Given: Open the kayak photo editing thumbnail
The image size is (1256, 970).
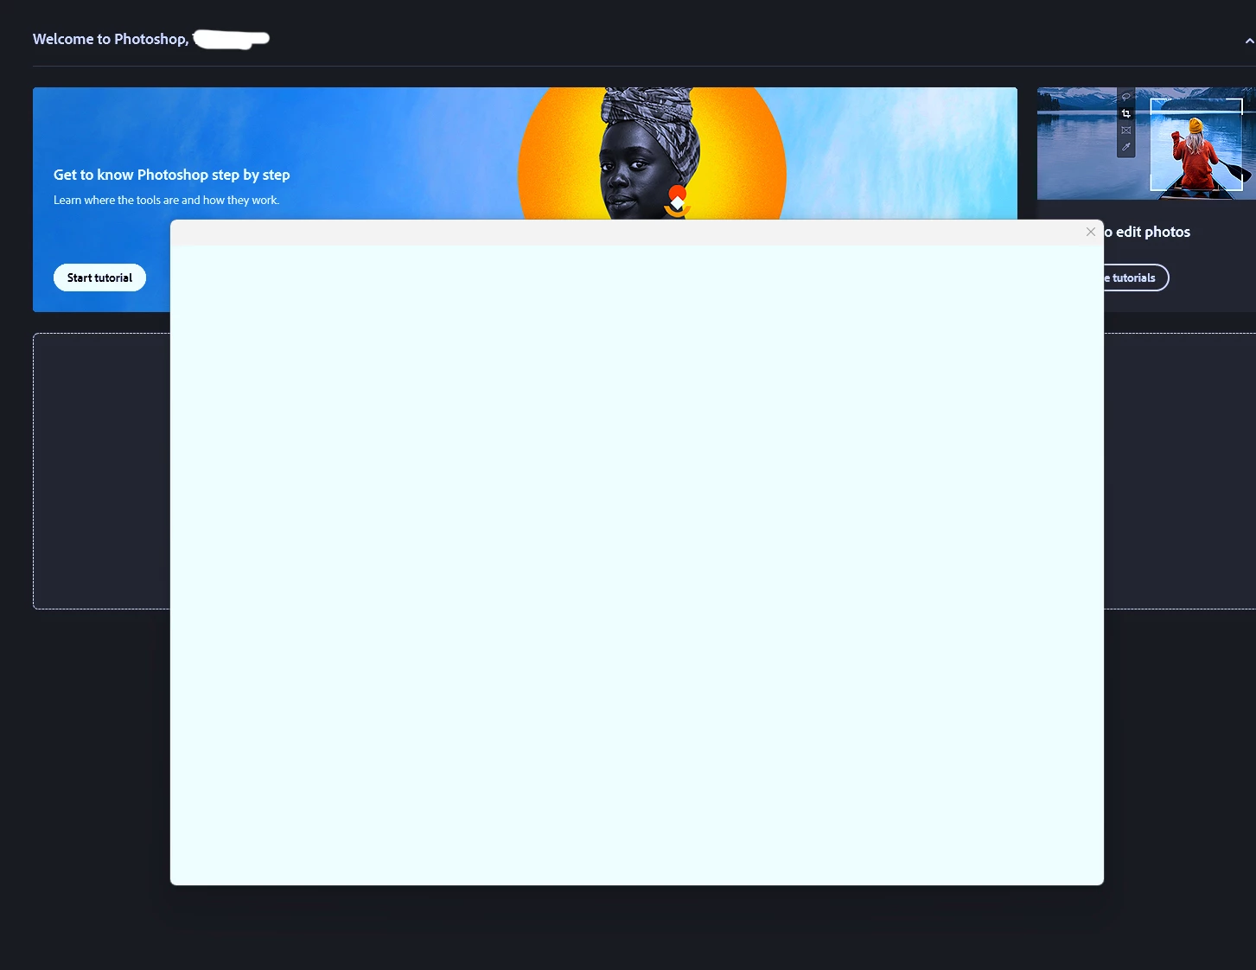Looking at the screenshot, I should 1146,144.
